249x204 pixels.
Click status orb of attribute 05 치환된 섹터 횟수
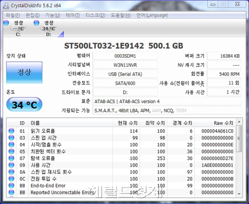click(11, 151)
